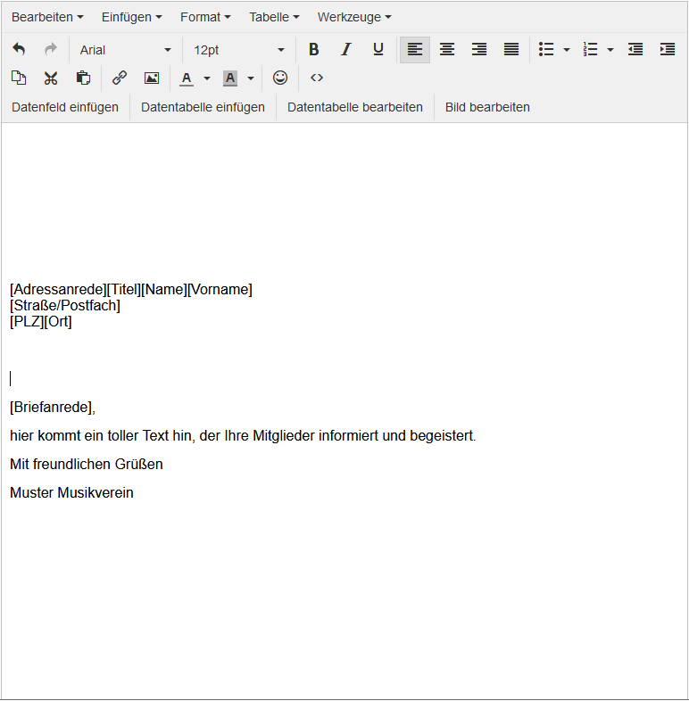Viewport: 689px width, 701px height.
Task: Insert or edit a link
Action: tap(120, 78)
